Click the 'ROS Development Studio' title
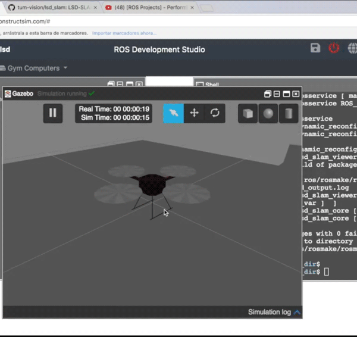 [x=159, y=49]
